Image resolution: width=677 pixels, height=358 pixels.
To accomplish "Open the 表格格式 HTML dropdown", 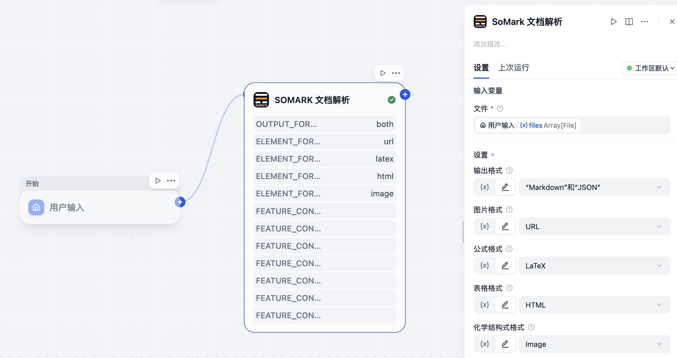I will (594, 305).
